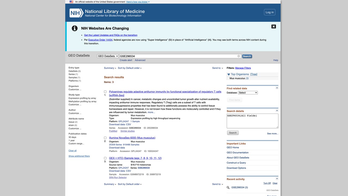Tick the checkbox for GEX + HTO sample
Image resolution: width=348 pixels, height=196 pixels.
pyautogui.click(x=105, y=158)
